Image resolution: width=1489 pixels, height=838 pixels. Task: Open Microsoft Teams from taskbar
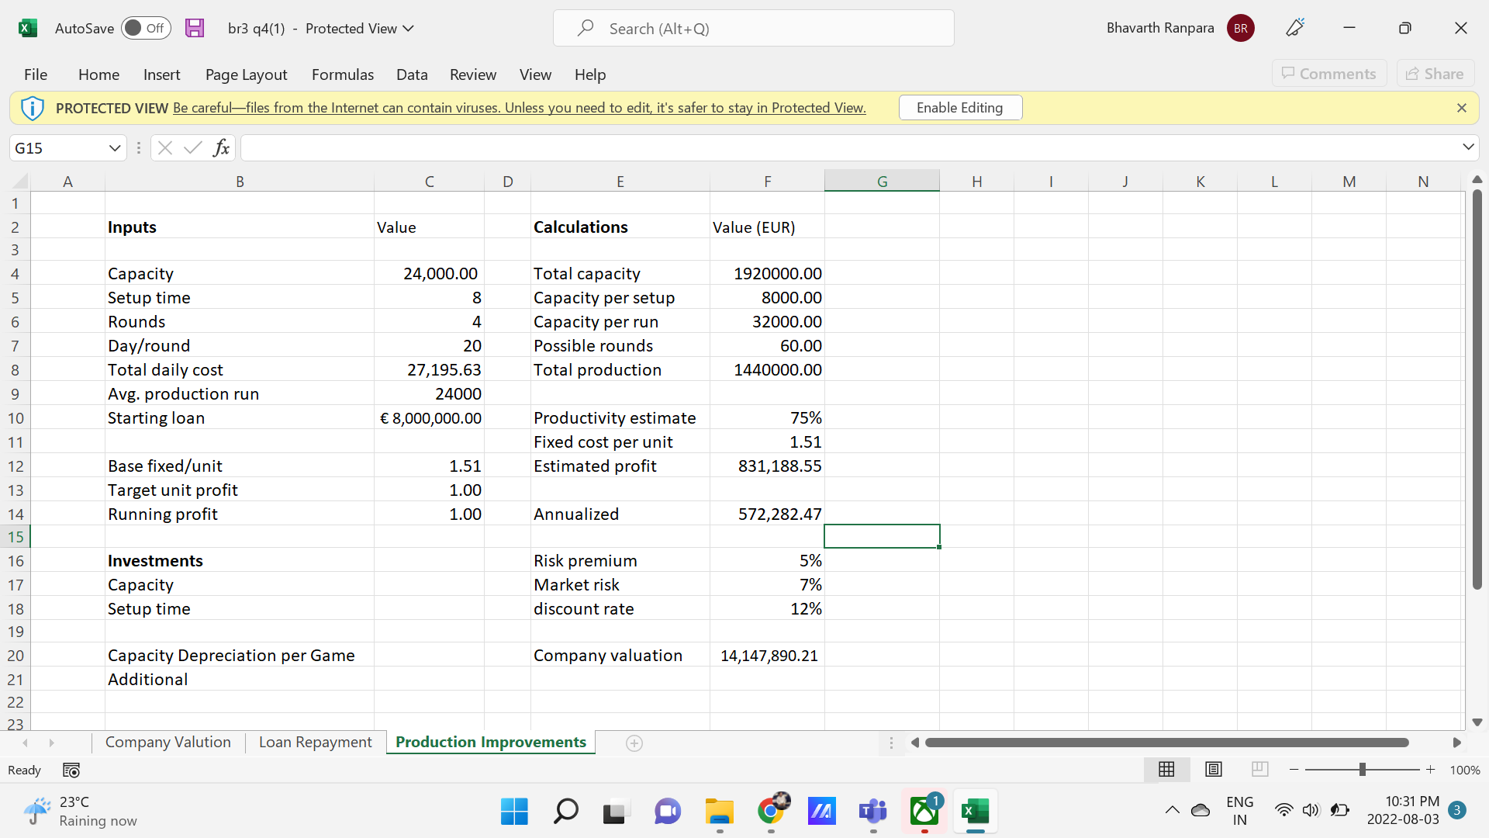coord(873,812)
